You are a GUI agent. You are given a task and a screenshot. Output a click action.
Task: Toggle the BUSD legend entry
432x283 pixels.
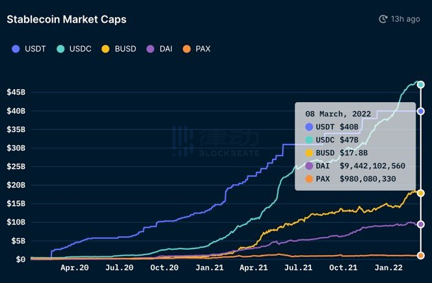coord(119,49)
